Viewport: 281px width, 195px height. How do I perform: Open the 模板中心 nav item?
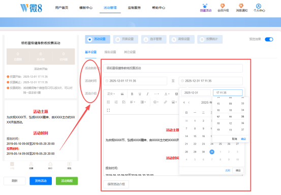[x=86, y=8]
